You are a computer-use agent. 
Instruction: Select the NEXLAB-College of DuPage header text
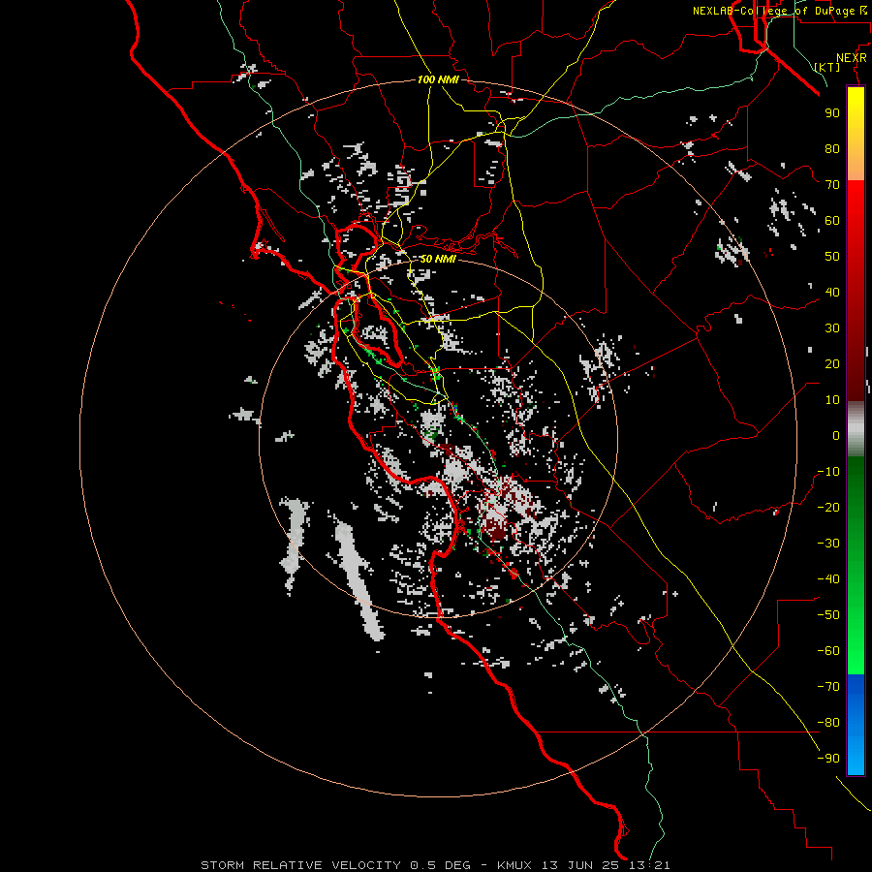773,11
